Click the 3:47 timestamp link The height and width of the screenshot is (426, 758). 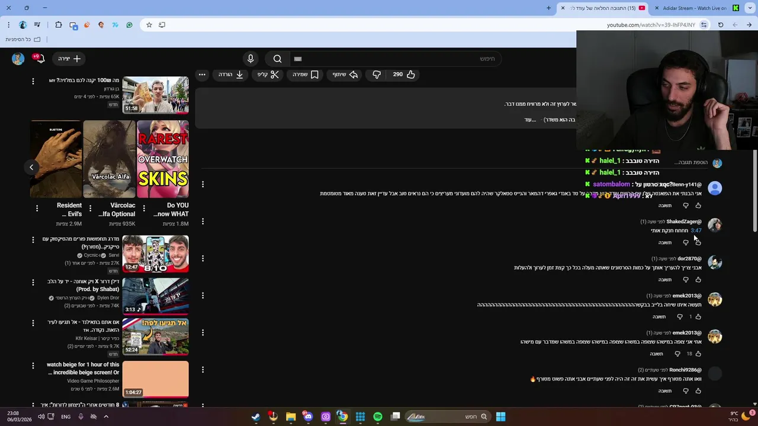pyautogui.click(x=696, y=231)
